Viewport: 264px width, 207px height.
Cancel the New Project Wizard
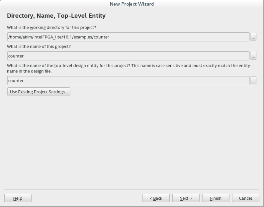tap(246, 198)
